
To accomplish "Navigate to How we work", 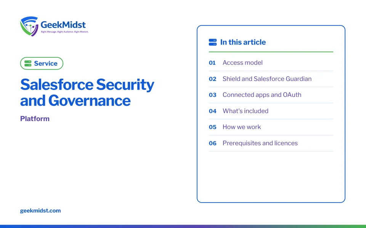I will click(242, 127).
